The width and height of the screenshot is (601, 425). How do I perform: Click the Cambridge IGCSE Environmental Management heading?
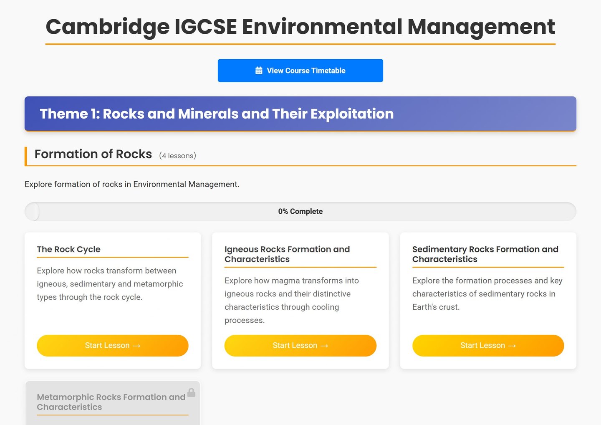tap(300, 27)
